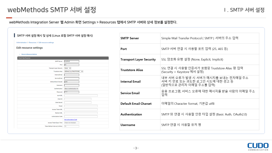
Task: Click the SMTP Server input field
Action: point(71,61)
